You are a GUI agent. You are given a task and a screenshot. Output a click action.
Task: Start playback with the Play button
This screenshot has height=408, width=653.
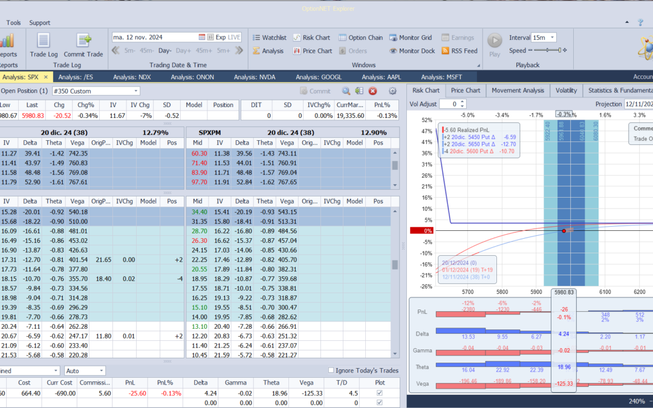[x=495, y=41]
